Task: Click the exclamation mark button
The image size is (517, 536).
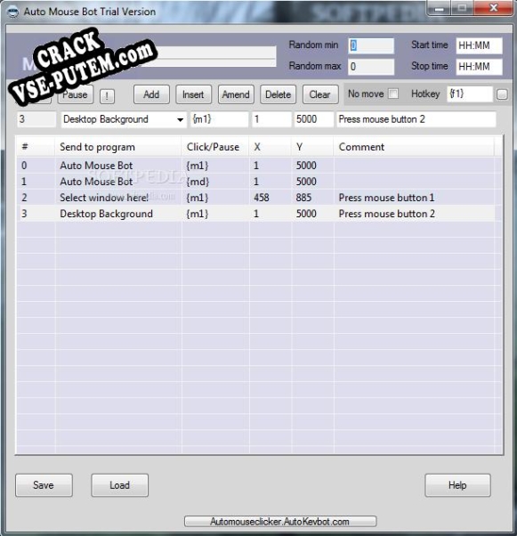Action: [107, 96]
